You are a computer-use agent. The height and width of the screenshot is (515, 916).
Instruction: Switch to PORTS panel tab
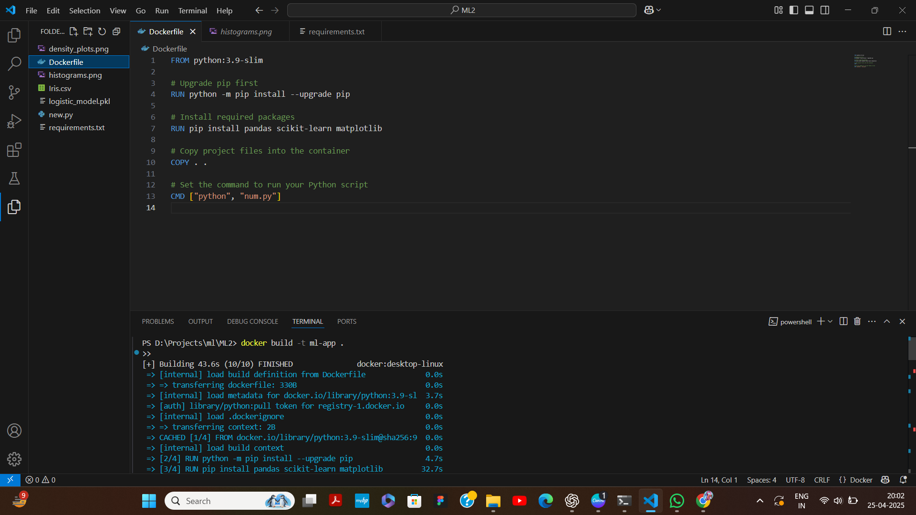point(347,321)
